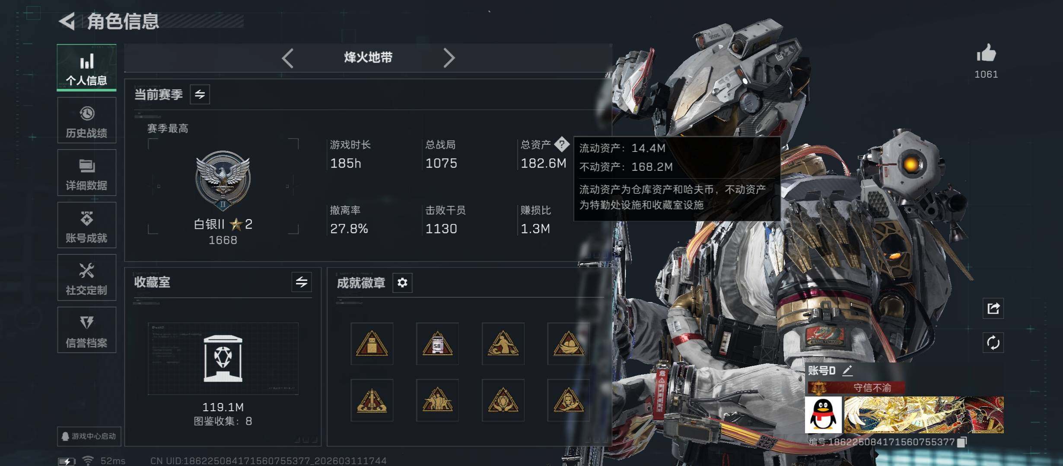
Task: Open the collection room display thumbnail
Action: coord(223,359)
